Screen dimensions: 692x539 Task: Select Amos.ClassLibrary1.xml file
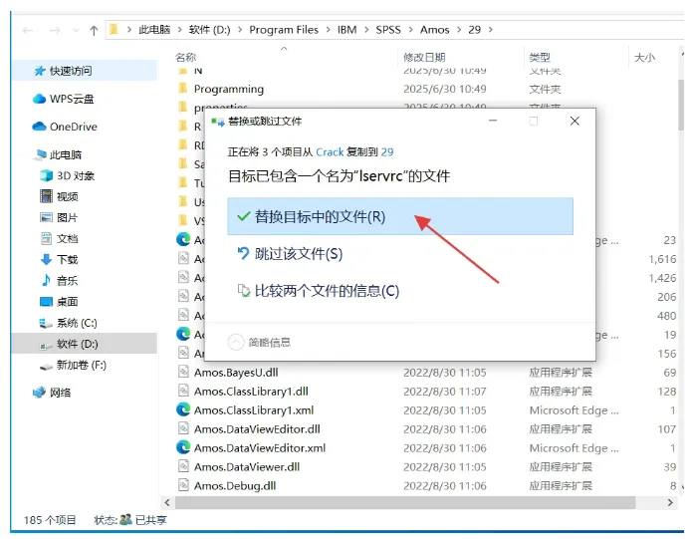coord(254,410)
